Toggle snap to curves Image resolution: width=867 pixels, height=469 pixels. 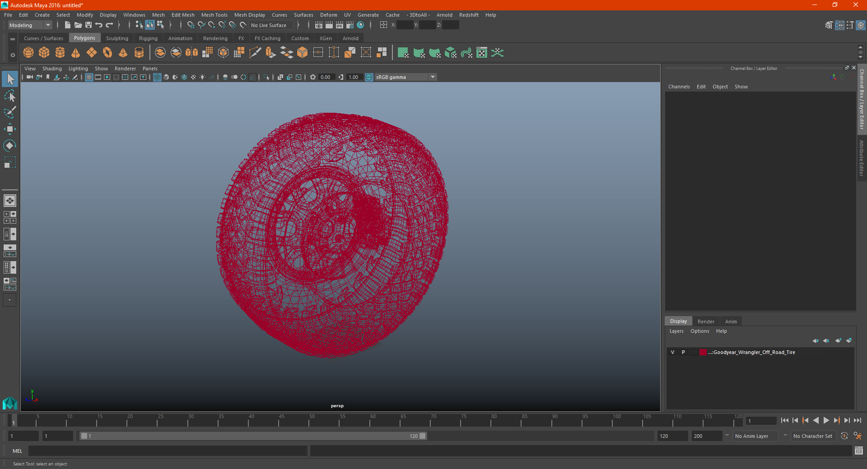(201, 25)
